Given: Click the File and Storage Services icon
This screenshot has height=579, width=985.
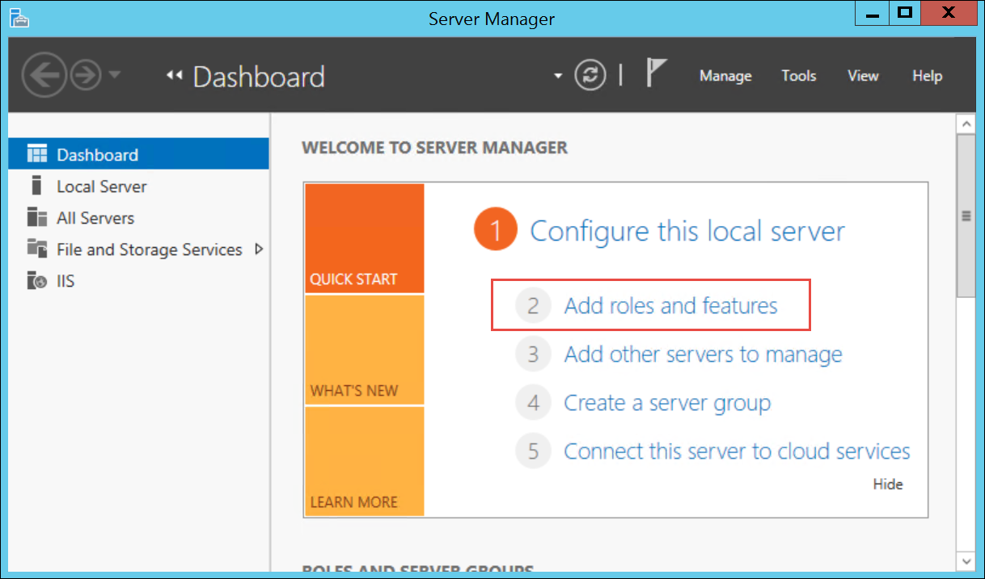Looking at the screenshot, I should pos(37,249).
